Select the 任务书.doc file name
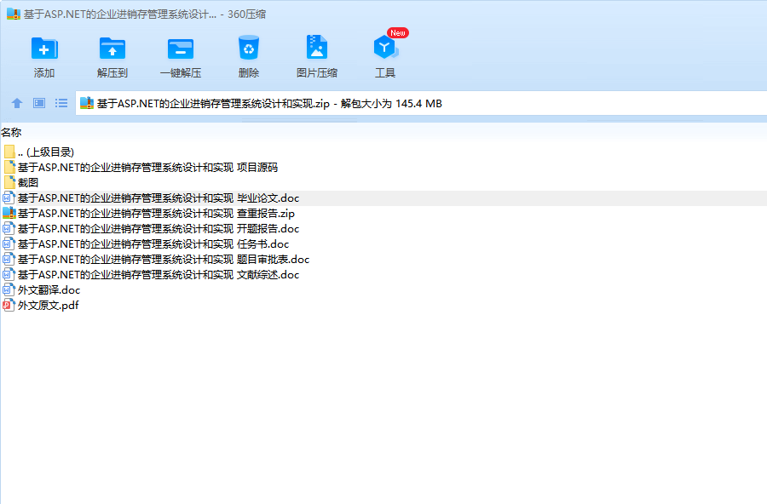This screenshot has width=767, height=504. (x=153, y=244)
